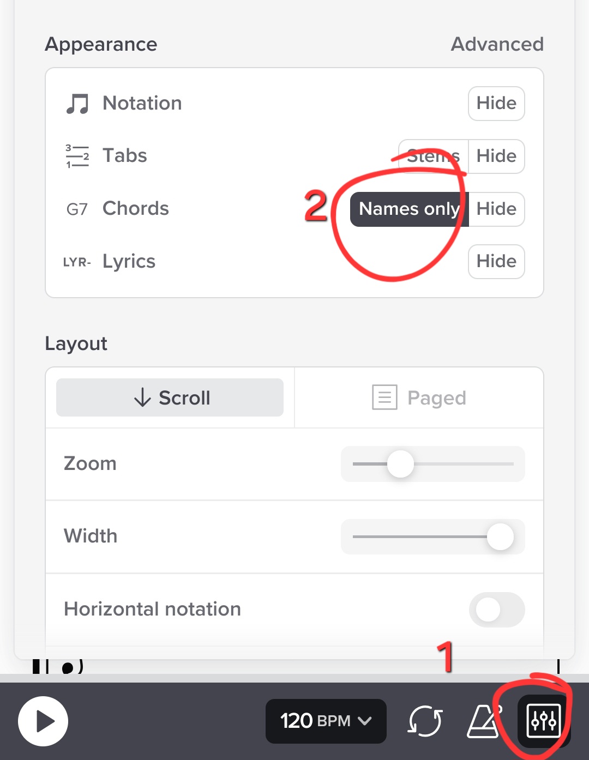The height and width of the screenshot is (760, 589).
Task: Open the 120 BPM tempo dropdown
Action: pyautogui.click(x=326, y=721)
